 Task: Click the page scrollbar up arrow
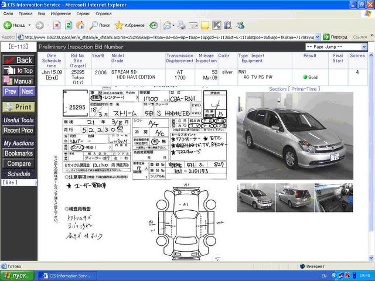pyautogui.click(x=371, y=56)
